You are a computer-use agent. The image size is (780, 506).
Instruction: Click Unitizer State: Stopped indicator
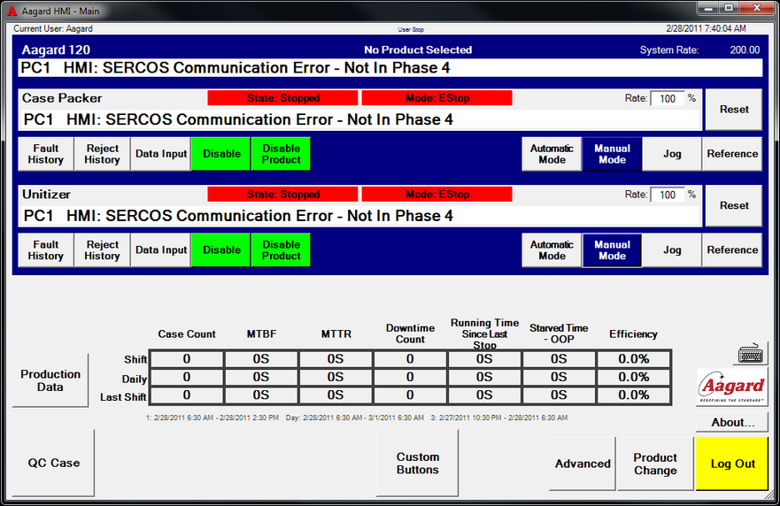point(282,195)
